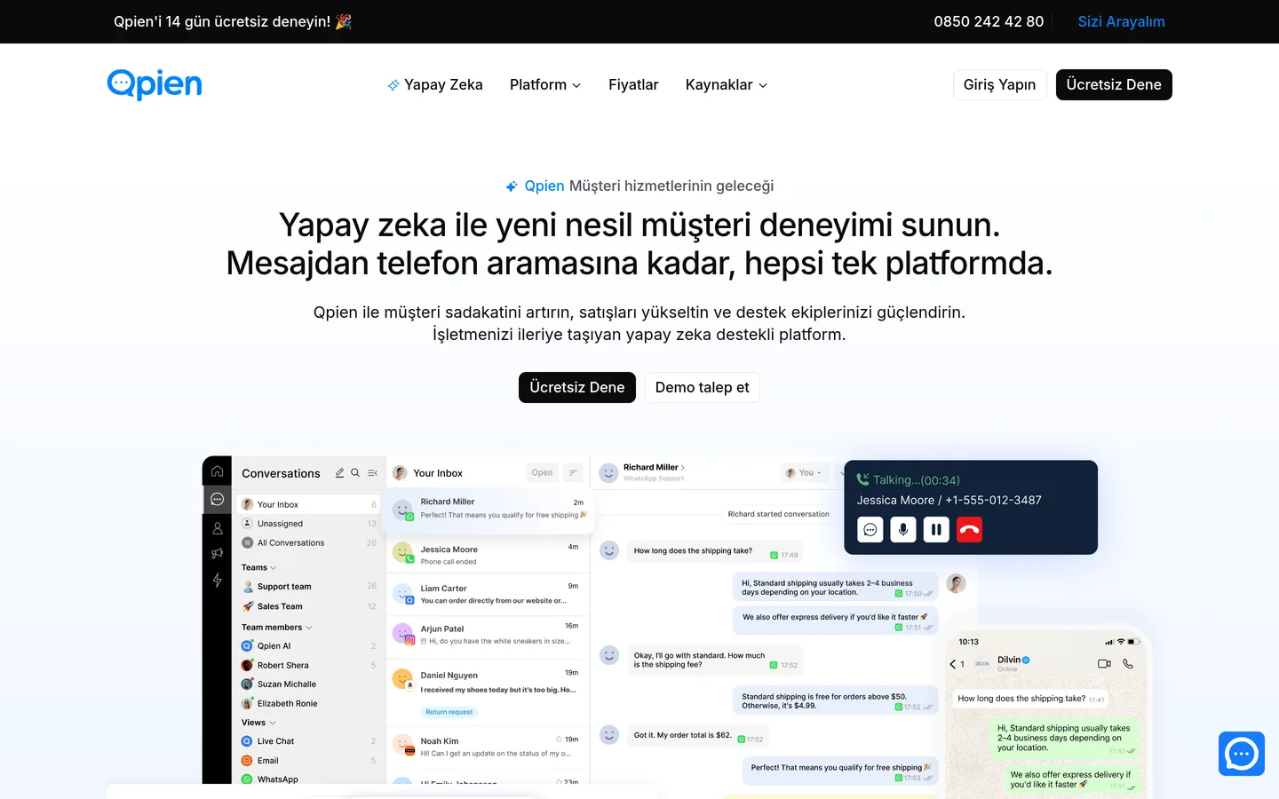
Task: Open chat from the call panel
Action: [x=870, y=530]
